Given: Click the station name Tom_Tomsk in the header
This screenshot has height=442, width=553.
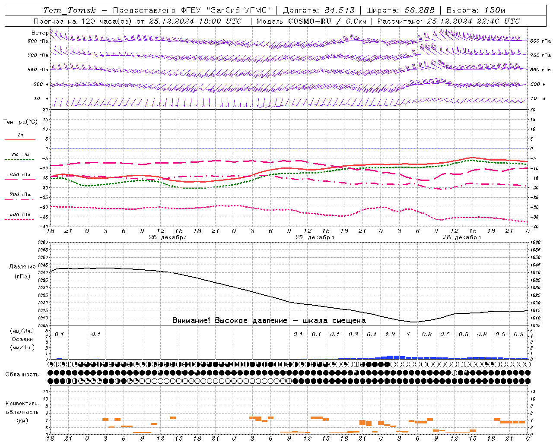Looking at the screenshot, I should pos(70,10).
